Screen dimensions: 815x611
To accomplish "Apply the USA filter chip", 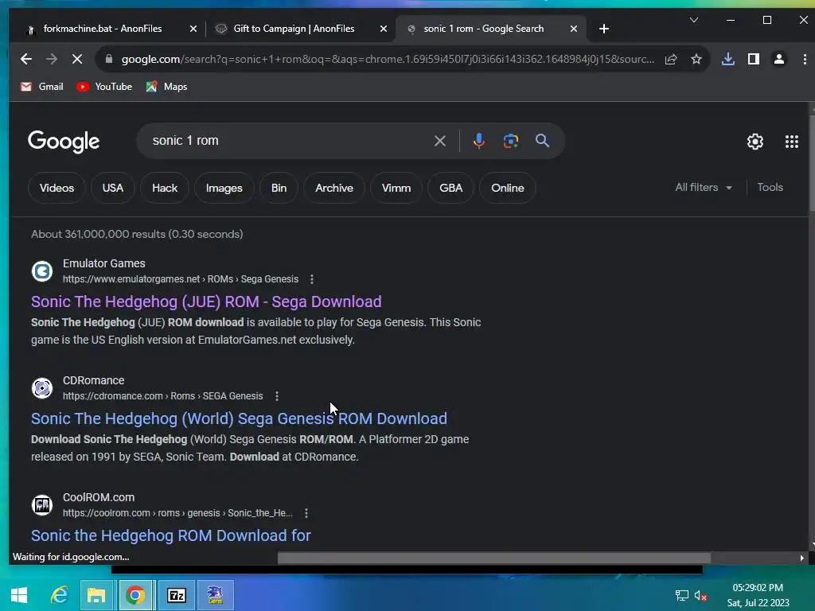I will (113, 188).
